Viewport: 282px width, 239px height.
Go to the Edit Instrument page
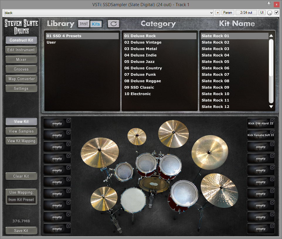click(x=21, y=50)
